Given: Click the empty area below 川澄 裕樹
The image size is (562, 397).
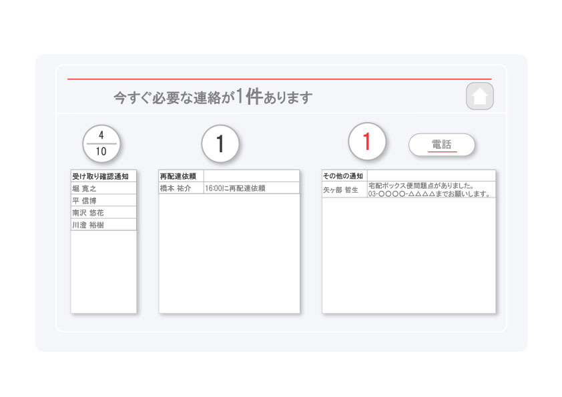Looking at the screenshot, I should (x=103, y=270).
